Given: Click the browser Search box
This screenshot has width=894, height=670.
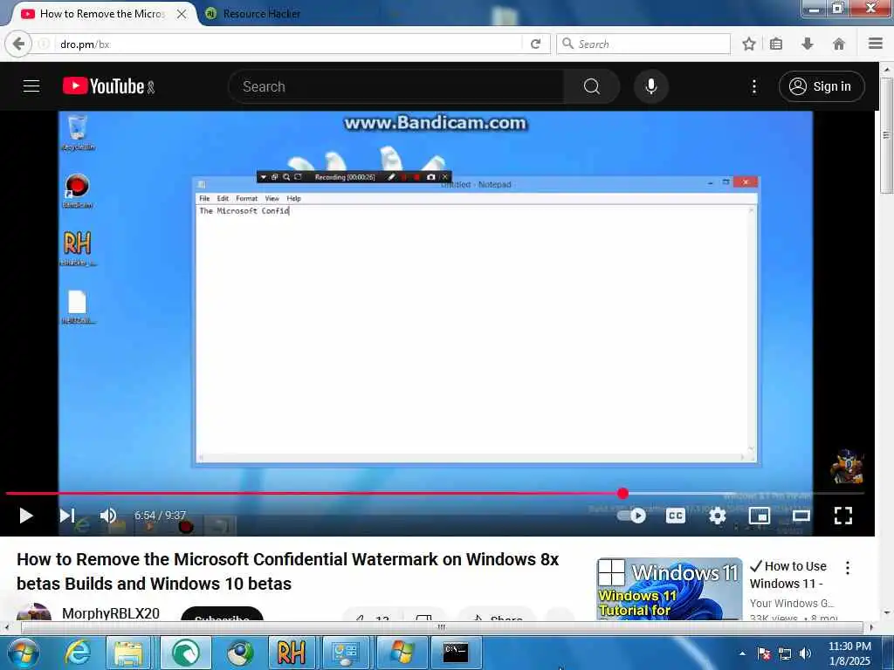Looking at the screenshot, I should tap(643, 44).
